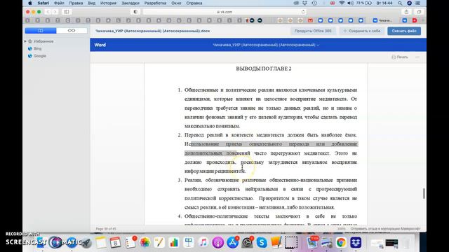The height and width of the screenshot is (252, 449).
Task: Click the Dropbox icon in menu bar
Action: pyautogui.click(x=305, y=3)
